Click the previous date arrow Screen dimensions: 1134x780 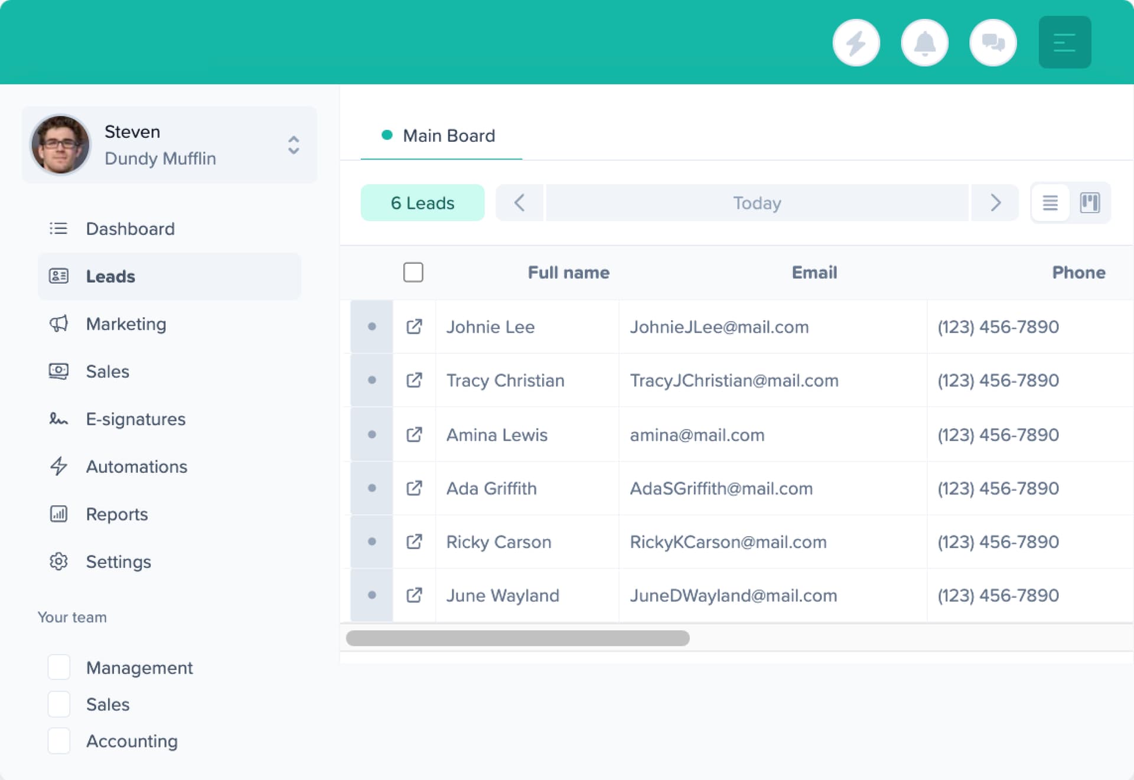519,203
